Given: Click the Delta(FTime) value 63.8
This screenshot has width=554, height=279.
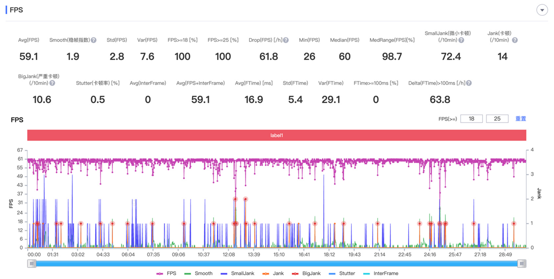Looking at the screenshot, I should pyautogui.click(x=440, y=100).
